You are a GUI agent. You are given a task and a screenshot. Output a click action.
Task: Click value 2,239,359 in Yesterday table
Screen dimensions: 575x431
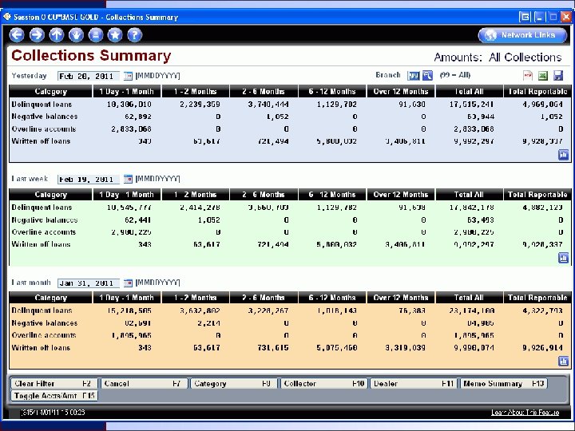(x=200, y=104)
